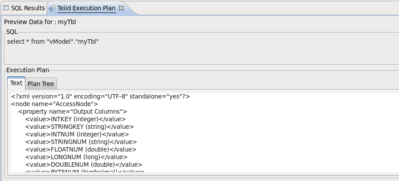Select the Text tab in Execution Plan
Screen dimensions: 399x181
pyautogui.click(x=16, y=83)
